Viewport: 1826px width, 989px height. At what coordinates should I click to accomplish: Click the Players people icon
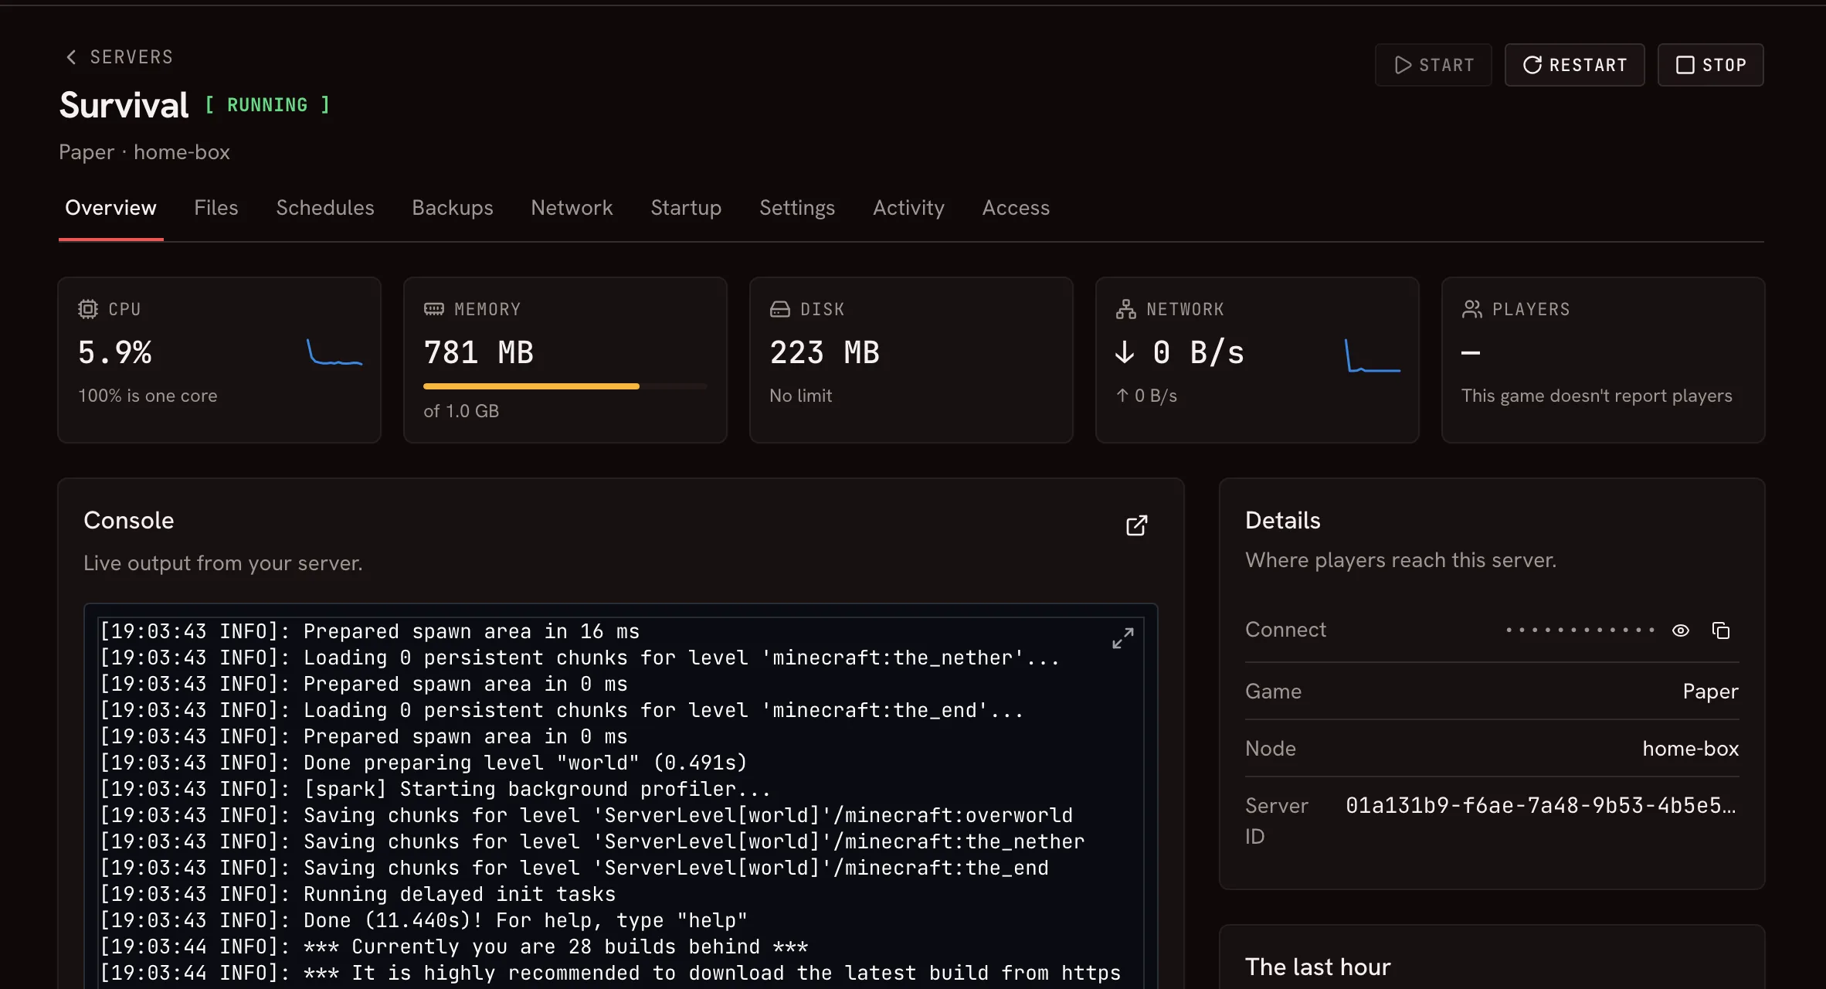pyautogui.click(x=1472, y=309)
